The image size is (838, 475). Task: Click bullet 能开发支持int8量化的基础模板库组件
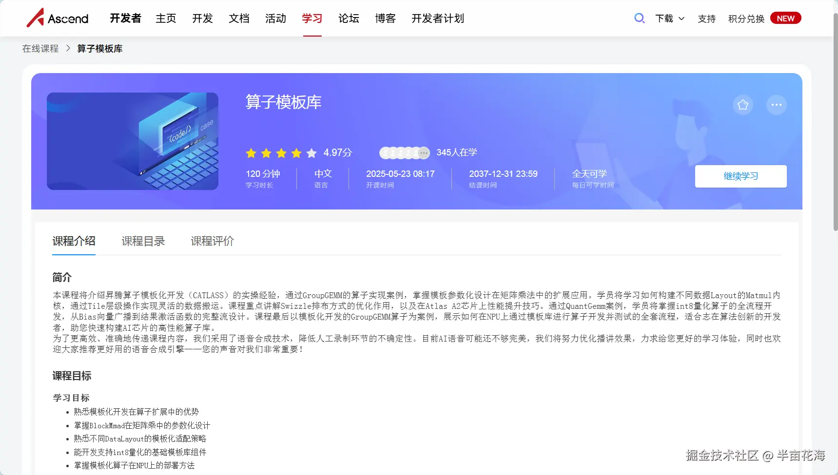pyautogui.click(x=140, y=452)
